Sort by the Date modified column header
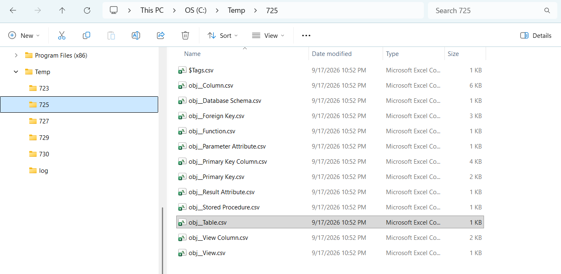561x274 pixels. (x=332, y=54)
